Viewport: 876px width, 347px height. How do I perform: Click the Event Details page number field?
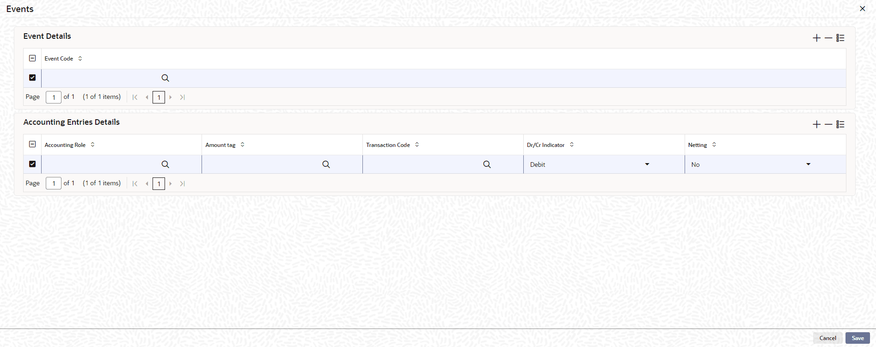coord(54,97)
